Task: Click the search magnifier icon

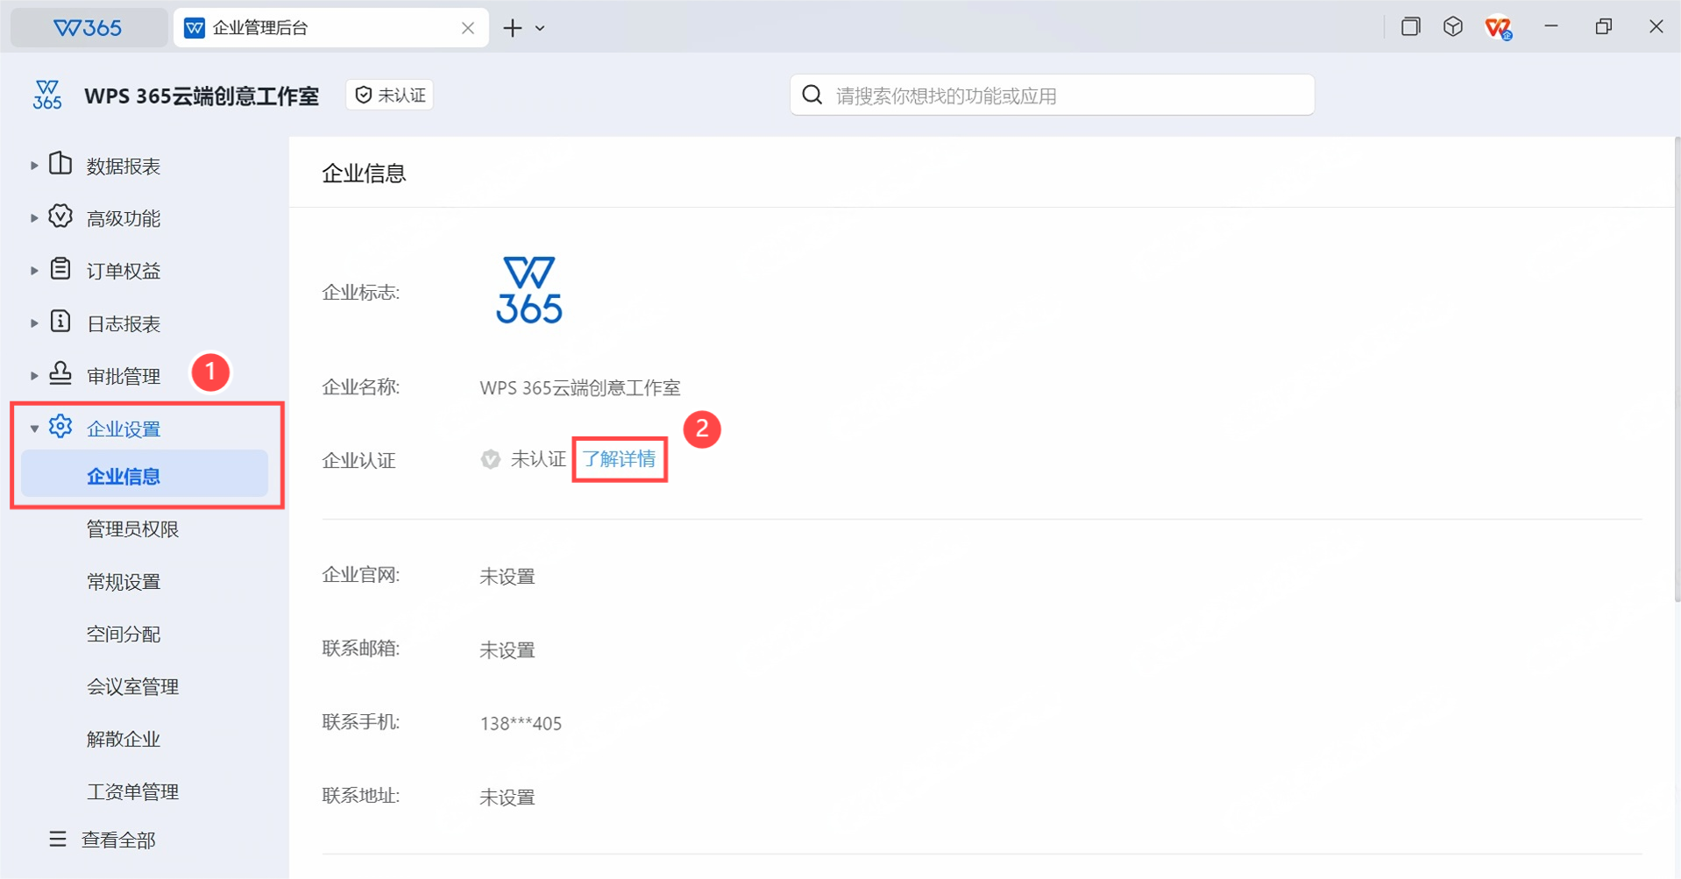Action: tap(812, 95)
